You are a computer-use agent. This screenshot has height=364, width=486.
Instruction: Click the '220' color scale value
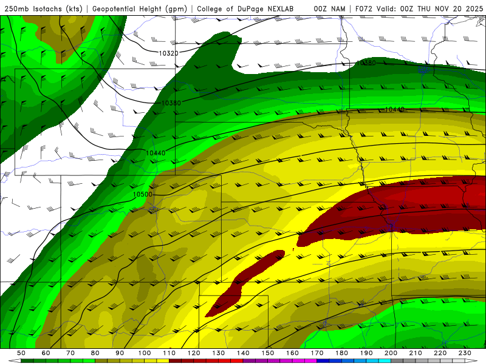click(440, 353)
